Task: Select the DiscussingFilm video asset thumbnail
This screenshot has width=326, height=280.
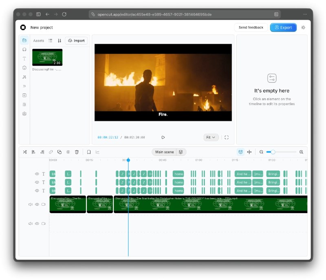Action: [x=47, y=57]
